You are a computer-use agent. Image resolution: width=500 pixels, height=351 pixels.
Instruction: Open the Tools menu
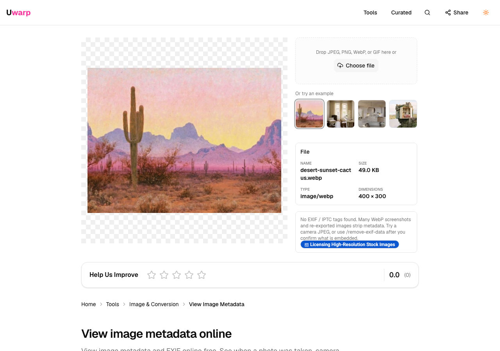coord(370,12)
